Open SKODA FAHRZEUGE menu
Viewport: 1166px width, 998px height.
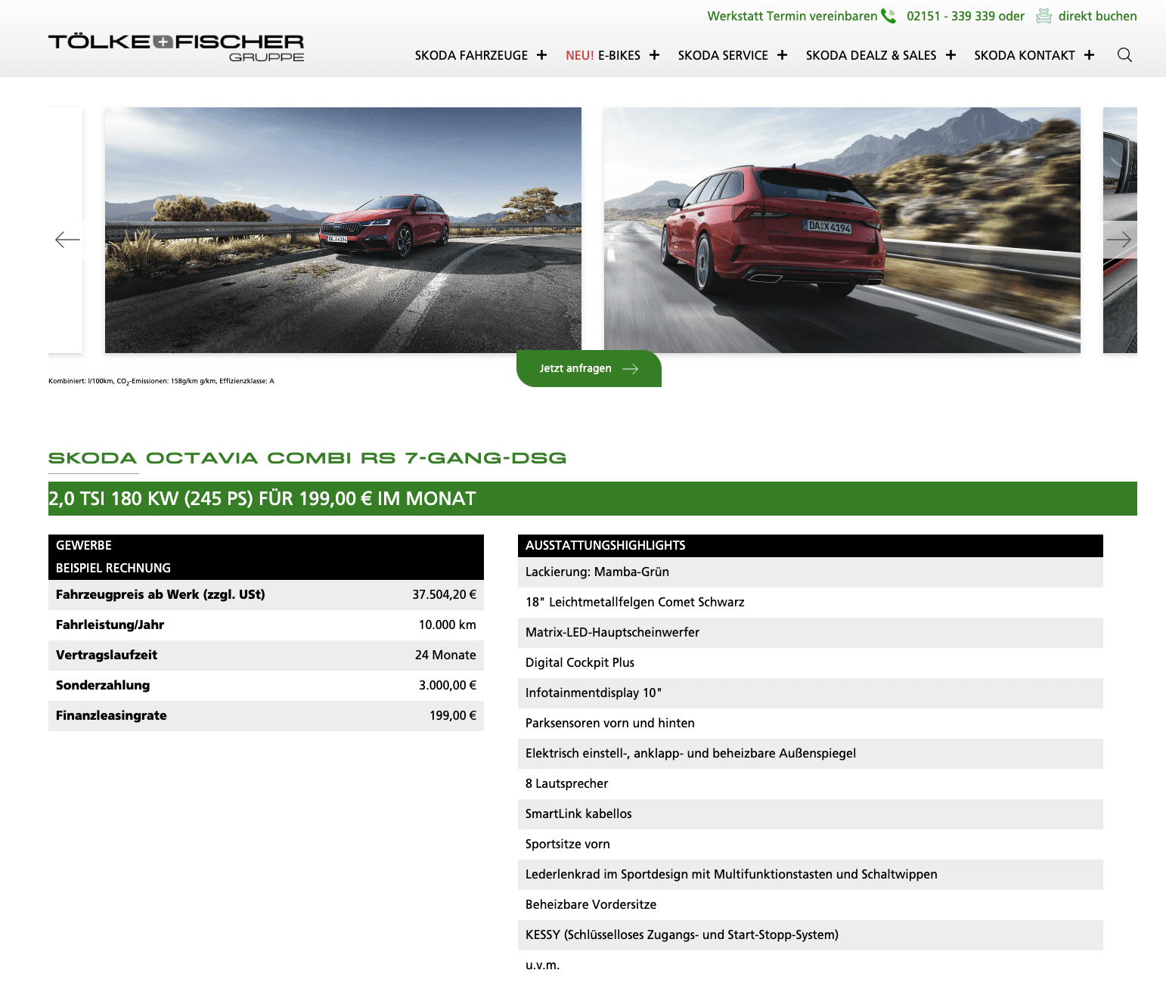(x=471, y=55)
